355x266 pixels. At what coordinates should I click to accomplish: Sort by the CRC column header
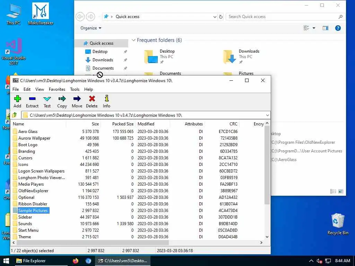click(x=222, y=124)
